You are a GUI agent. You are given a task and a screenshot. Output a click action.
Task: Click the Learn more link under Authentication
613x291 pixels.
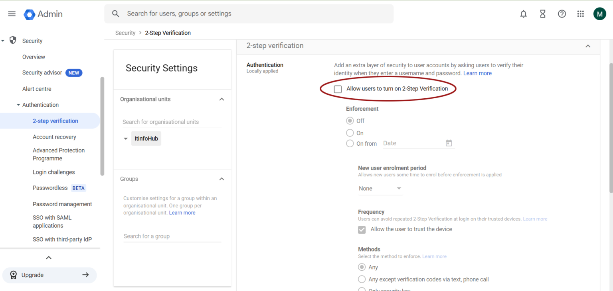tap(477, 73)
